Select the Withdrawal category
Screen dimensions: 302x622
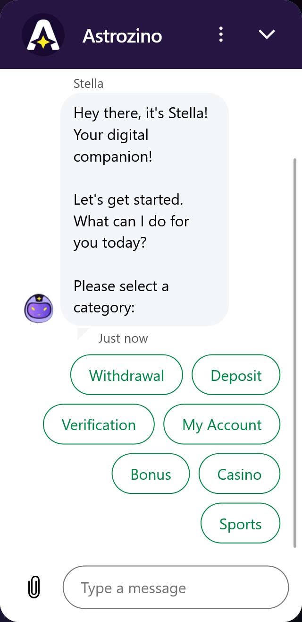pos(126,375)
